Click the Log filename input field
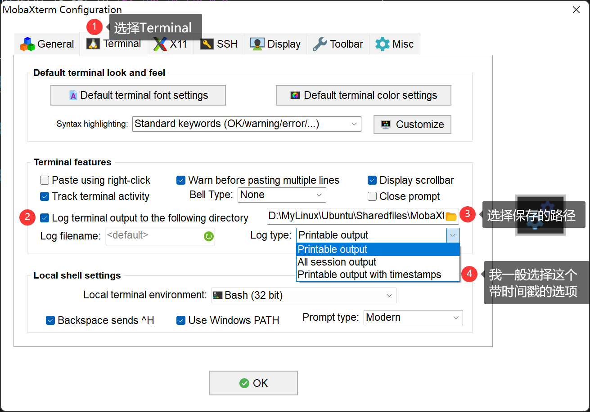 click(x=153, y=236)
